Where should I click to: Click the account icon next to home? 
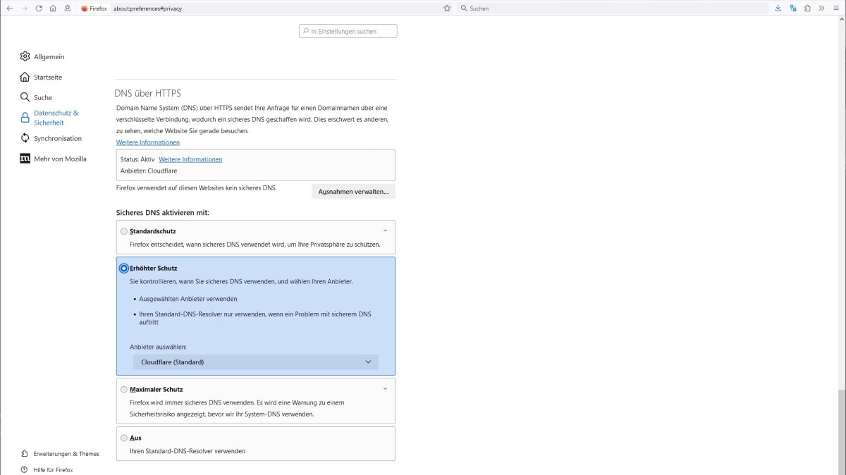(x=67, y=8)
